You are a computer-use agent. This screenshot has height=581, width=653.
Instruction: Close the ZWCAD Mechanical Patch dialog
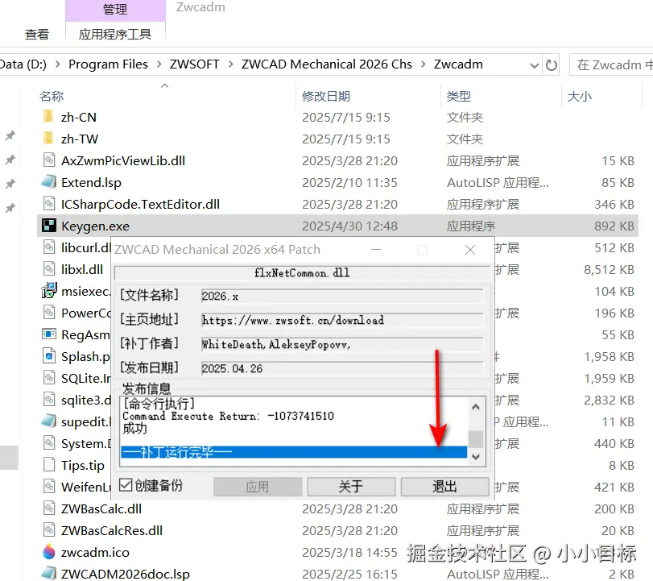pyautogui.click(x=470, y=250)
